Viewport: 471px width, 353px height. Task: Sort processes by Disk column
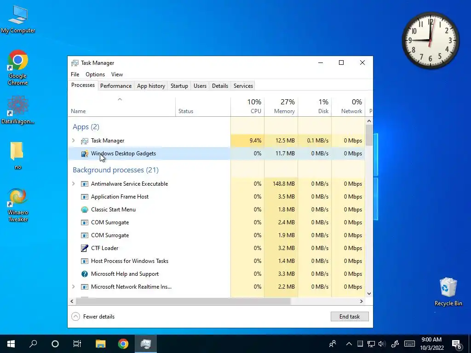click(315, 107)
